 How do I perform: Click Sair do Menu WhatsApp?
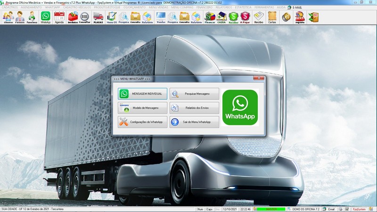pos(194,122)
